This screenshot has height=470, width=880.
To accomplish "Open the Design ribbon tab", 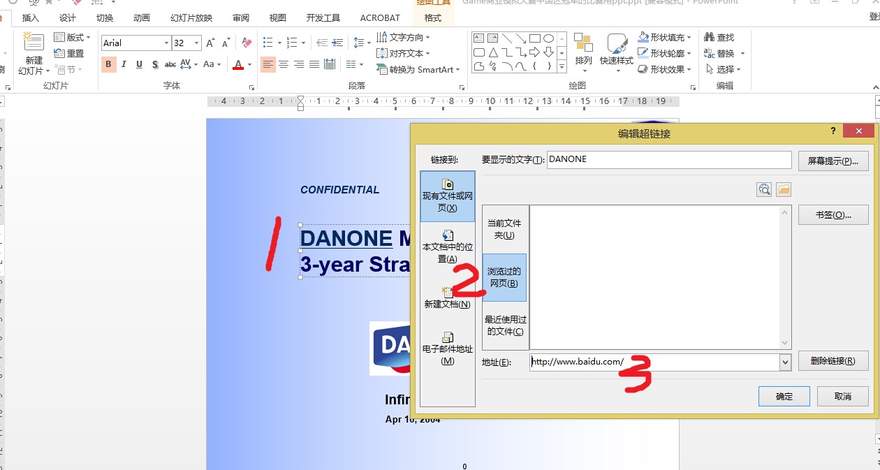I will (68, 18).
